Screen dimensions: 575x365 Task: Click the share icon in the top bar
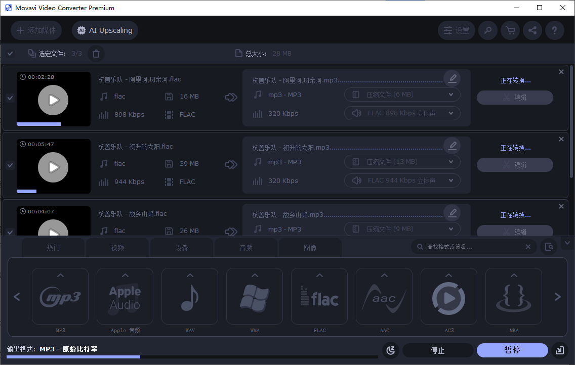pos(532,30)
